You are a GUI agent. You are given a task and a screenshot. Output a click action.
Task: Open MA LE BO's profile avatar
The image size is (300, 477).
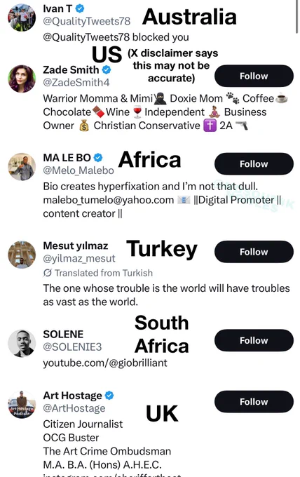(22, 167)
